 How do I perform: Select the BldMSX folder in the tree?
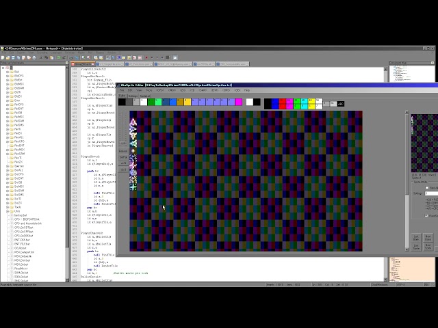(19, 84)
